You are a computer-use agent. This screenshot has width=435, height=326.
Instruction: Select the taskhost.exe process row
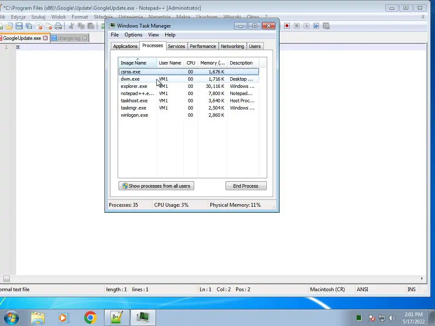pyautogui.click(x=189, y=101)
